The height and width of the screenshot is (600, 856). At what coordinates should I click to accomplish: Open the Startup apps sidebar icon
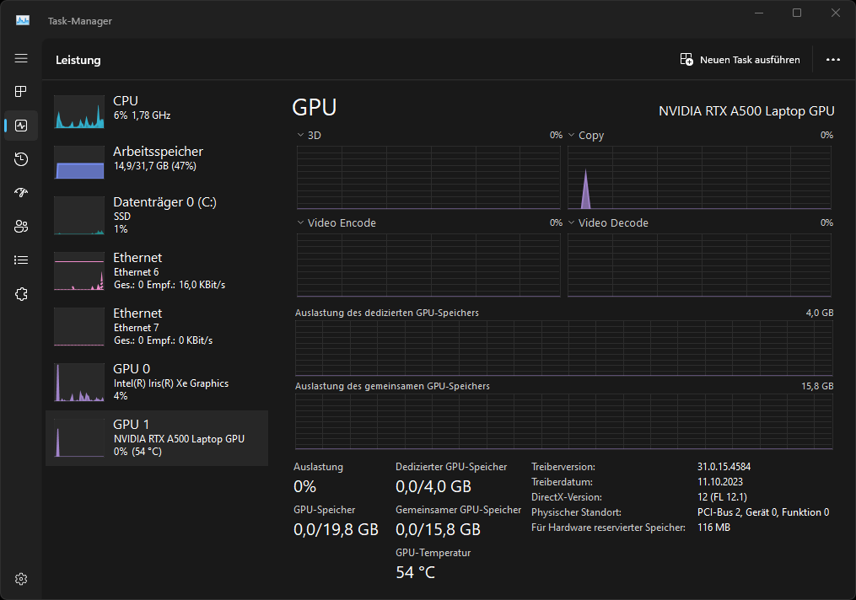(x=21, y=192)
